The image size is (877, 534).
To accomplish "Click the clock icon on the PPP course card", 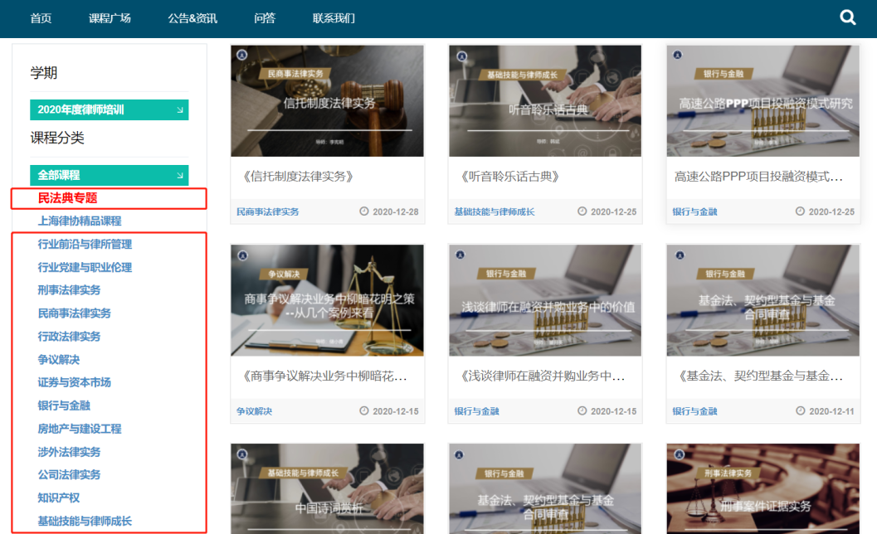I will click(800, 211).
